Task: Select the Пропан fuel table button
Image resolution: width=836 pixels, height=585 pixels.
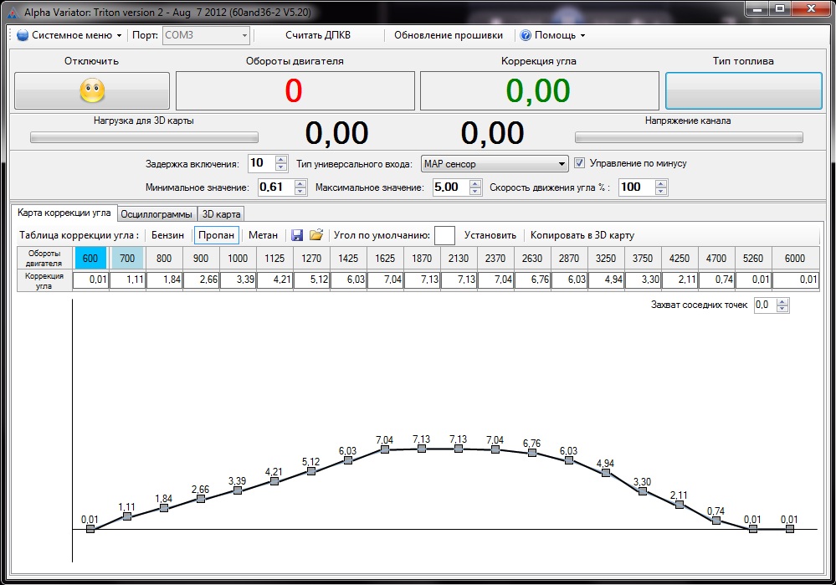Action: [x=216, y=235]
